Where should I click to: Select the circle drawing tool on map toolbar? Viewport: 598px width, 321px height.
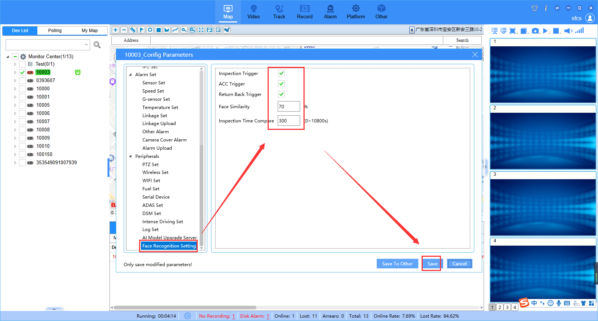(150, 30)
